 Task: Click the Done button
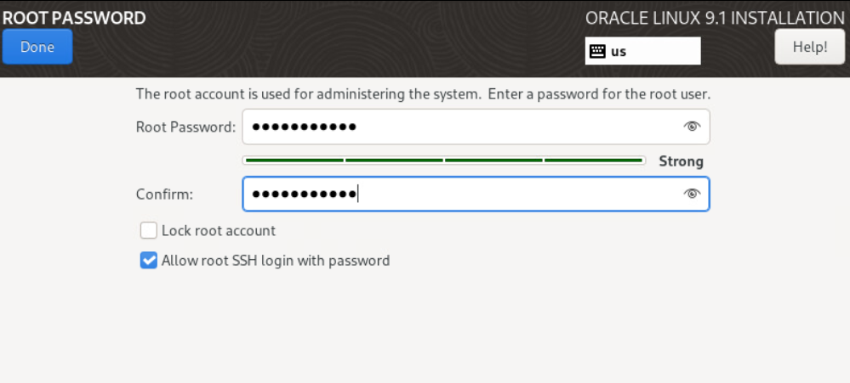pos(37,47)
